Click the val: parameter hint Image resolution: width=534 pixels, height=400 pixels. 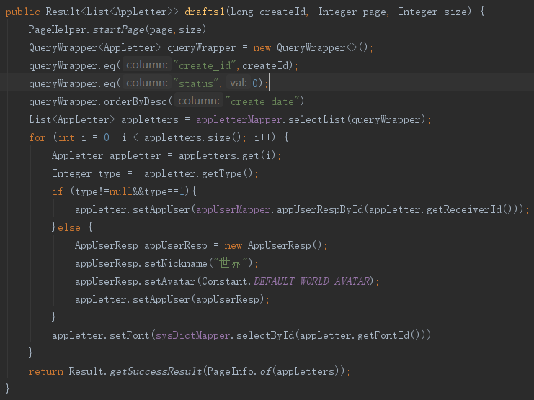coord(238,83)
